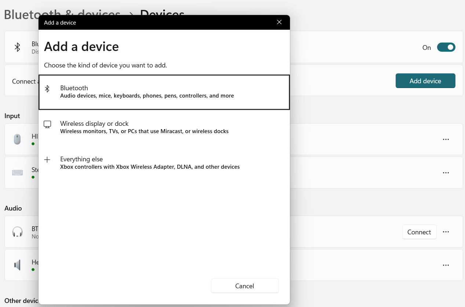
Task: Click the plus icon beside Everything else
Action: pyautogui.click(x=47, y=160)
